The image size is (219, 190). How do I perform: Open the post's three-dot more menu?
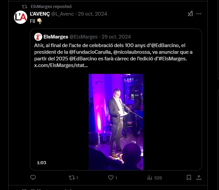[199, 14]
